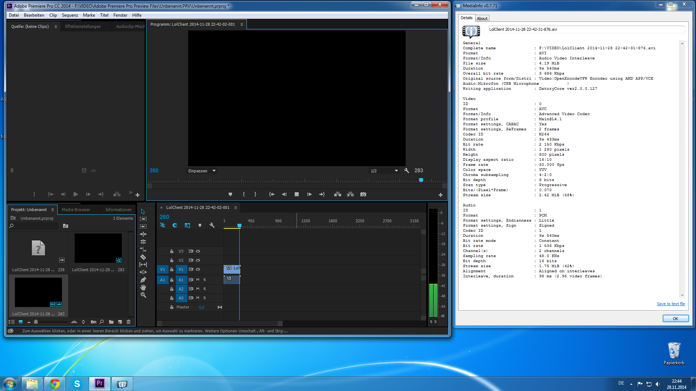Open timeline display settings wrench
The width and height of the screenshot is (696, 391).
(x=212, y=225)
